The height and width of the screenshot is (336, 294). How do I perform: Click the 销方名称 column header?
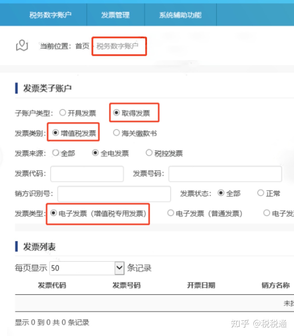point(276,285)
